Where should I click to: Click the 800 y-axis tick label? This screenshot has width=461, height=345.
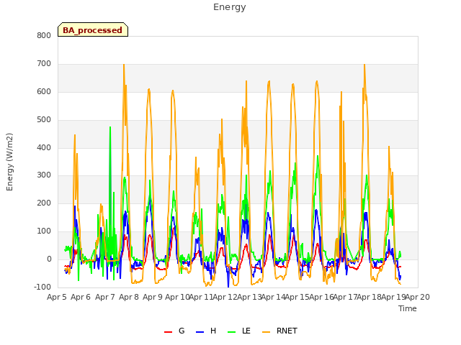click(44, 36)
